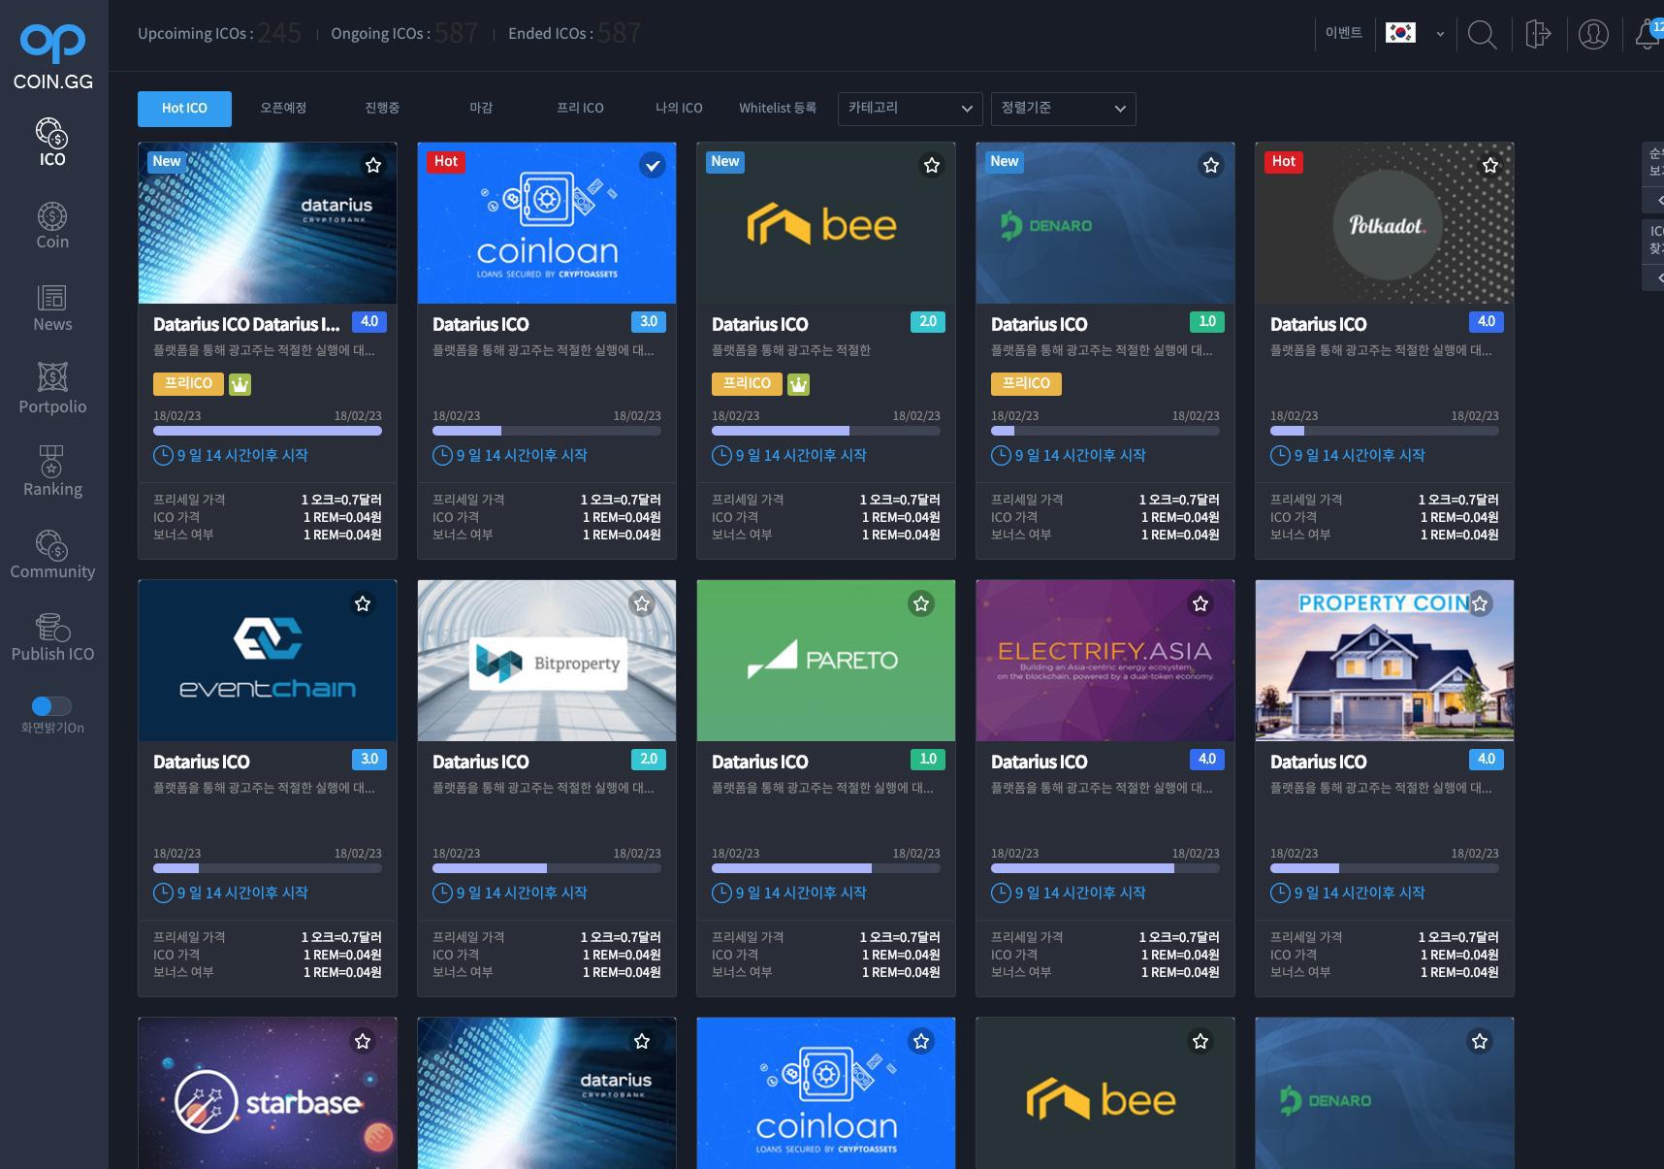Open the Whitelist 등록 tab
Screen dimensions: 1664x1169
[778, 108]
